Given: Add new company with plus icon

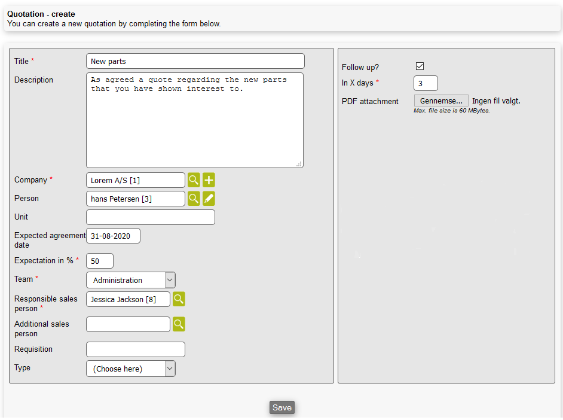Looking at the screenshot, I should 209,180.
